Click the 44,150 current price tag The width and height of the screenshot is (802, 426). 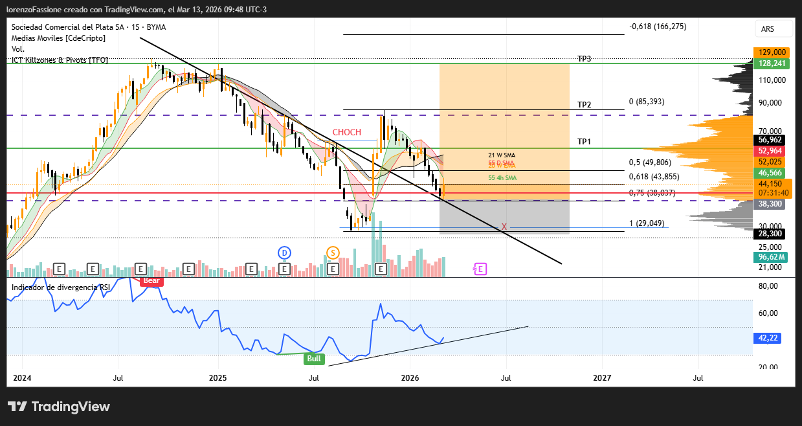click(x=771, y=183)
